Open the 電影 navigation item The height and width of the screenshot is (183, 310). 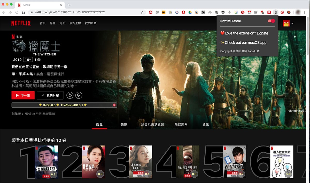pos(62,23)
